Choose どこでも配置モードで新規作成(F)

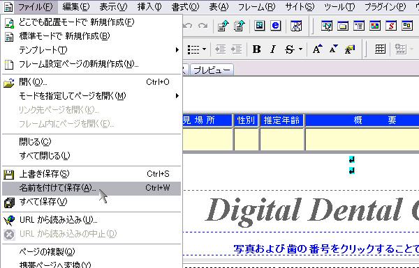click(x=91, y=22)
